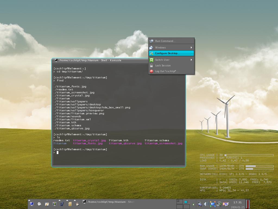
Task: Switch to the cyan-marked desktop in the pager
Action: click(x=186, y=202)
